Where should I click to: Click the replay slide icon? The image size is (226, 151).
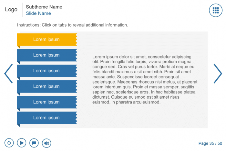pyautogui.click(x=9, y=143)
